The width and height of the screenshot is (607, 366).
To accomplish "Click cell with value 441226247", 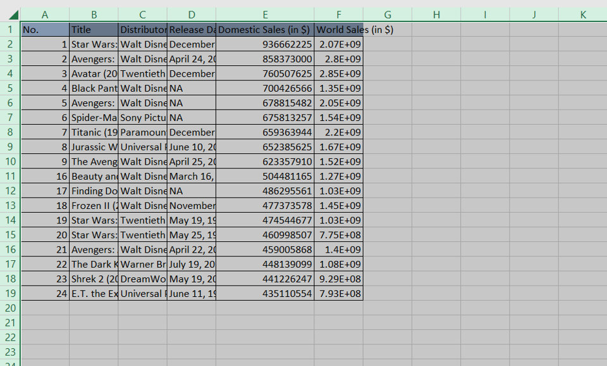I will [x=265, y=279].
